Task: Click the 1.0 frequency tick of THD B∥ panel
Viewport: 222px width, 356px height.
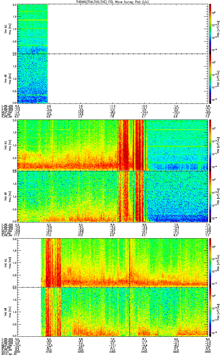Action: pyautogui.click(x=14, y=196)
